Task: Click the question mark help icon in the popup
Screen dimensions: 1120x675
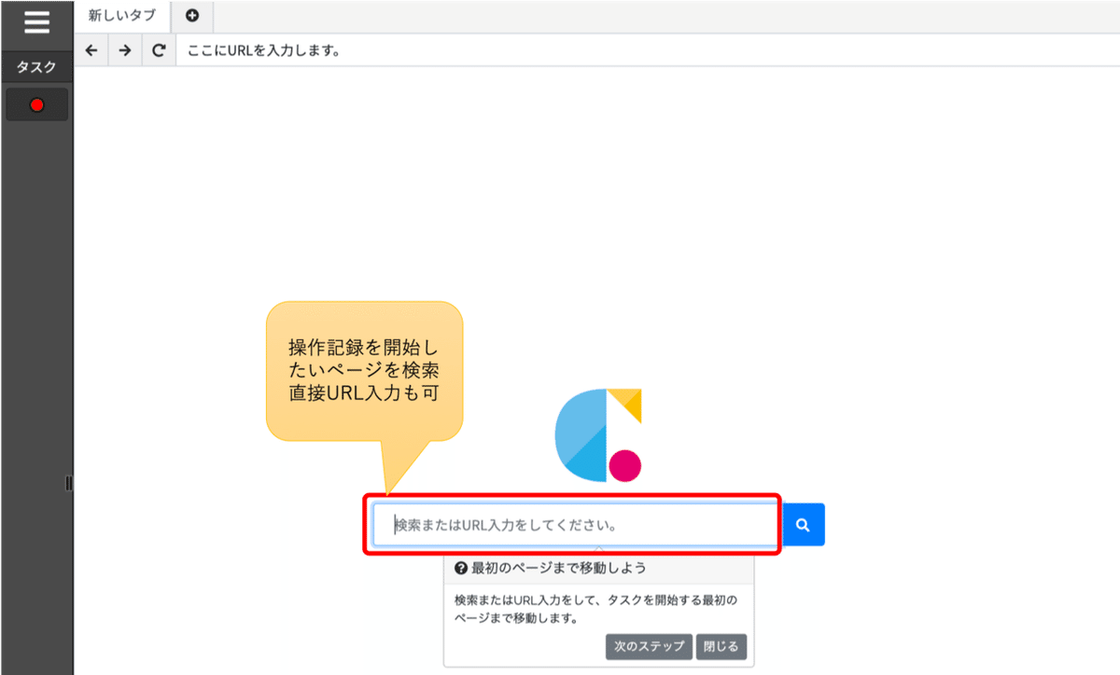Action: 461,569
